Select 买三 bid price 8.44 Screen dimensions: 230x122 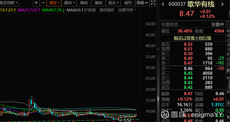[x=188, y=78]
